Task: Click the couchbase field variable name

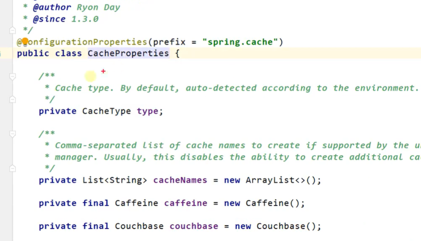Action: [x=194, y=226]
